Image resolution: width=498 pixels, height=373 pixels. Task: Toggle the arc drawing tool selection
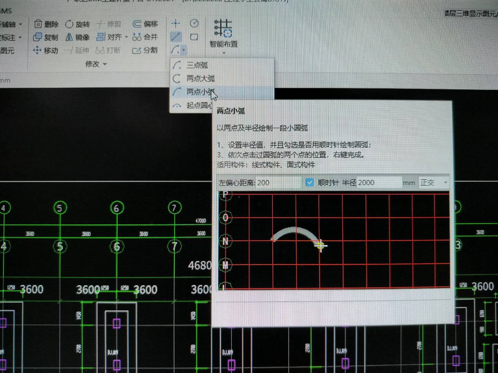click(176, 50)
